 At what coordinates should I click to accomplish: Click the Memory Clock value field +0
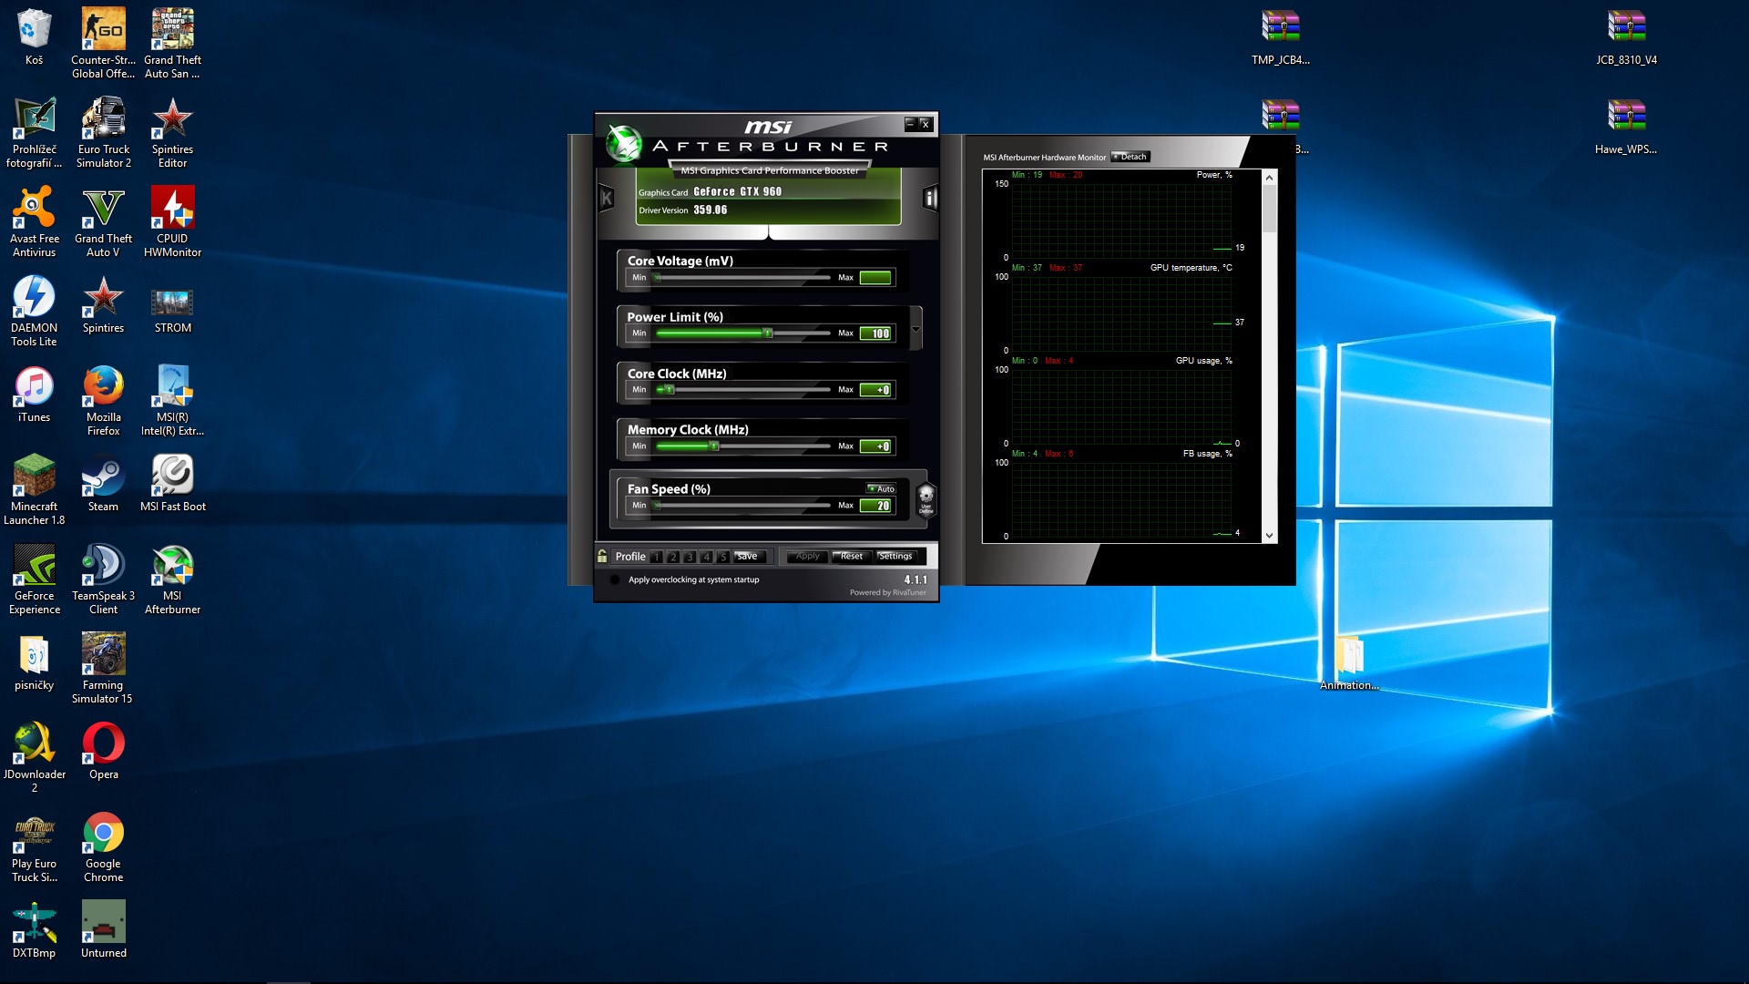(875, 446)
